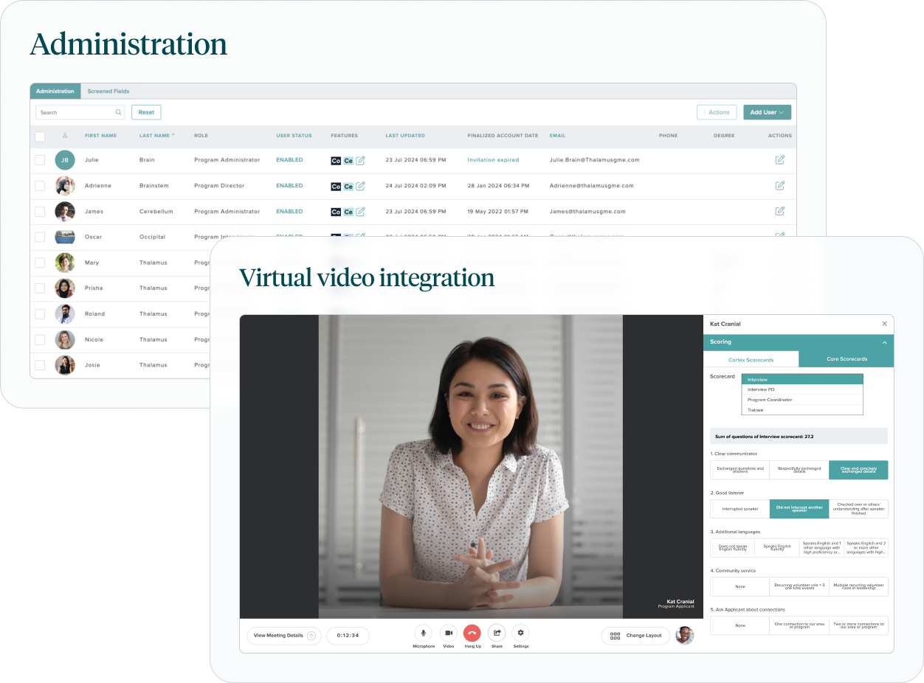
Task: Collapse the Scoring section chevron
Action: coord(884,342)
